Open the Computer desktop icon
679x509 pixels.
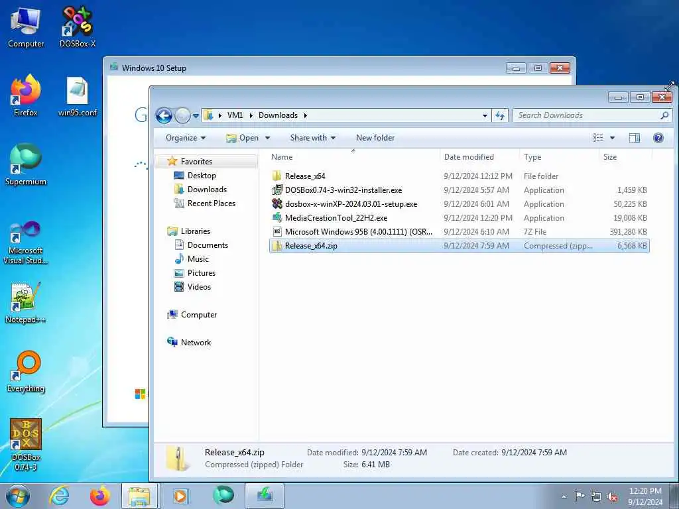(x=26, y=27)
